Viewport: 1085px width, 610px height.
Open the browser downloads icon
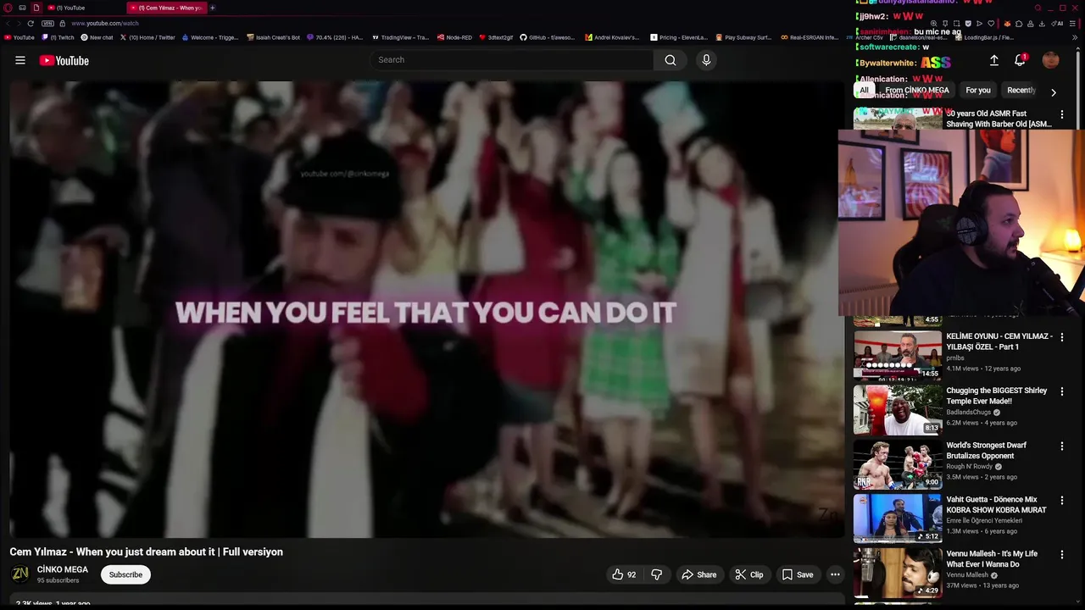coord(1042,23)
